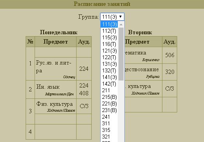Click room 506 in Tuesday table
The height and width of the screenshot is (142, 204).
point(170,55)
